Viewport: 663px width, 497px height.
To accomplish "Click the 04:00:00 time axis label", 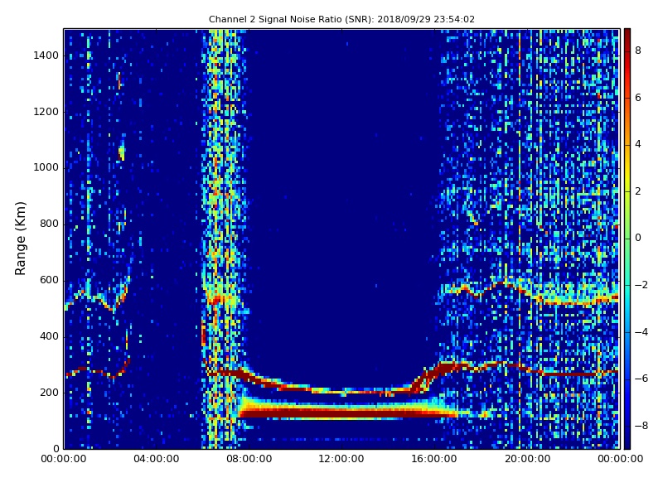I will pos(157,459).
